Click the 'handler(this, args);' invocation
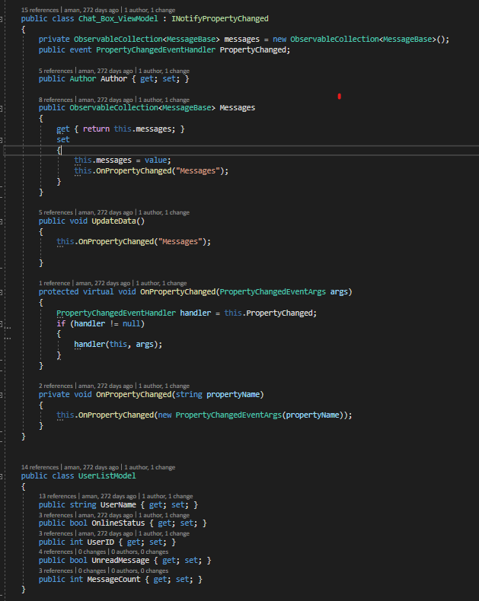 (x=118, y=345)
